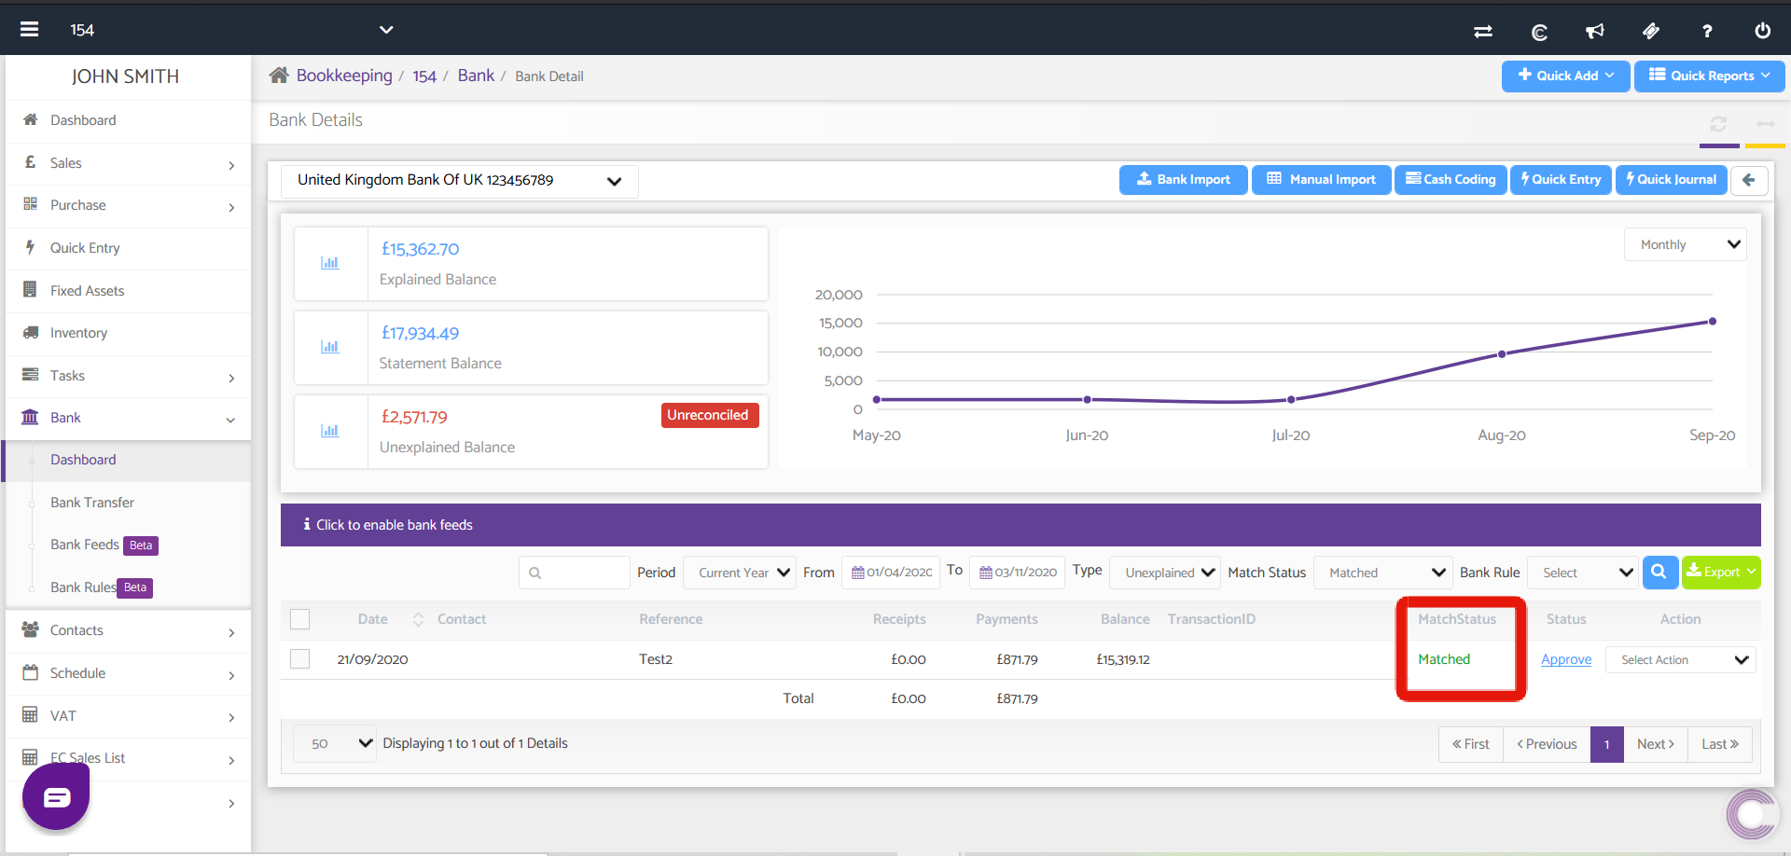Tick the checkbox for 21/09/2020 row
This screenshot has width=1791, height=856.
(299, 659)
